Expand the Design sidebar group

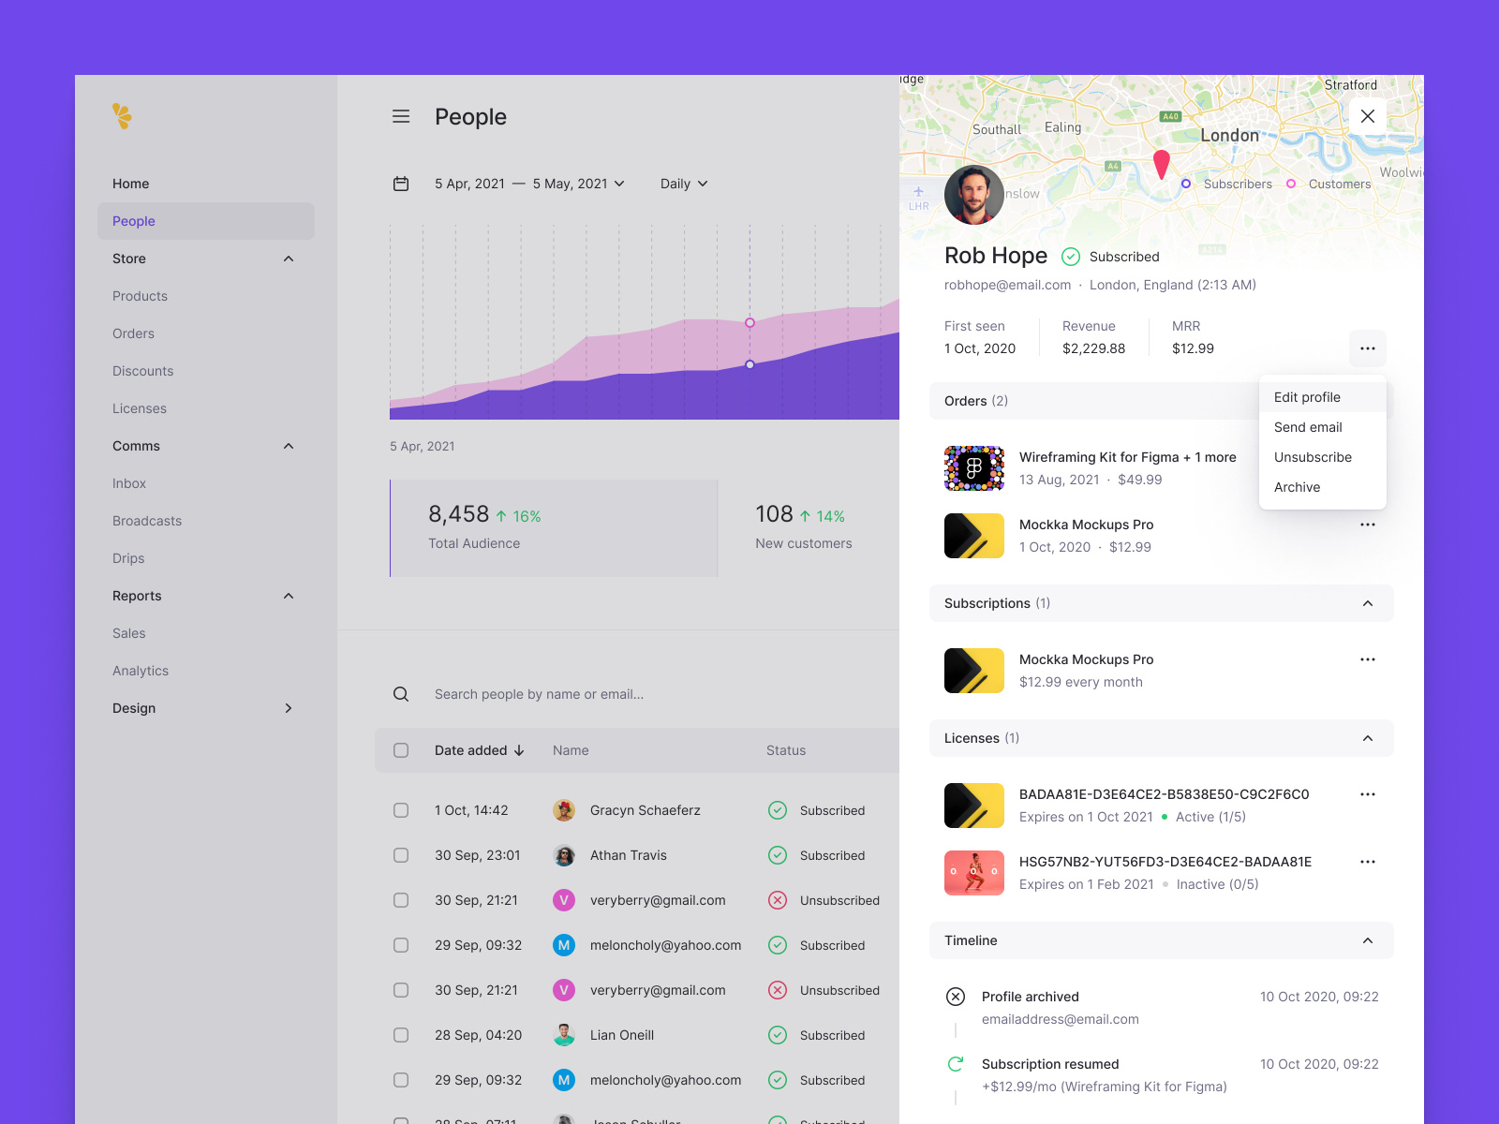click(x=289, y=708)
